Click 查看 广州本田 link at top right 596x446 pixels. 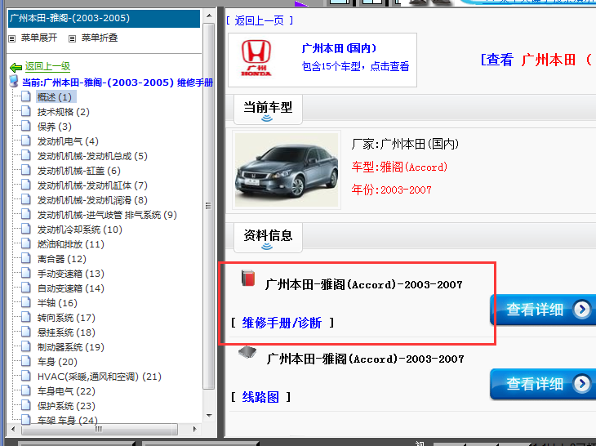[x=537, y=60]
